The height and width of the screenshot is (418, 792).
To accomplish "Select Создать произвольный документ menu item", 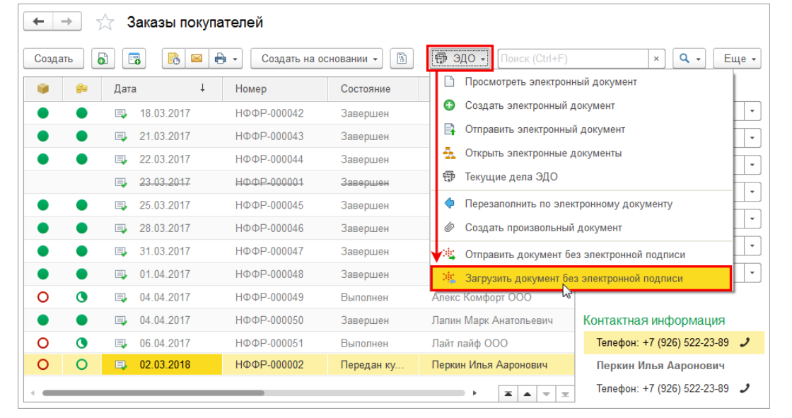I will point(581,228).
